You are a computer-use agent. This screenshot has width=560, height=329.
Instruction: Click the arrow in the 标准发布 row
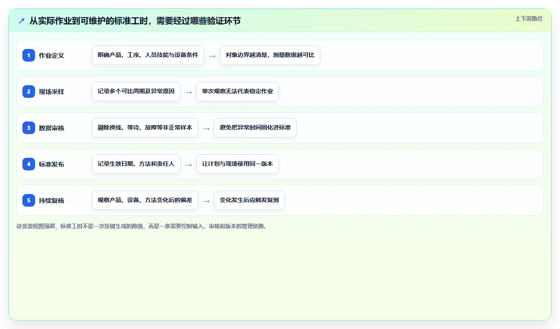point(188,164)
